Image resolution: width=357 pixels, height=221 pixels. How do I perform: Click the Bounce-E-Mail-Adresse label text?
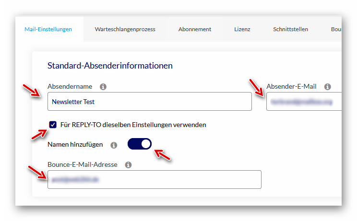(x=83, y=165)
